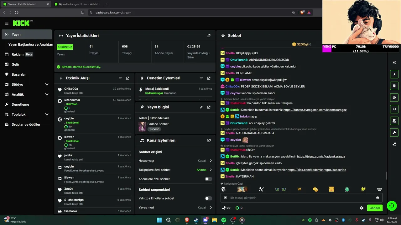Insert the FEIN emote
Screen dimensions: 401x225
click(x=380, y=189)
